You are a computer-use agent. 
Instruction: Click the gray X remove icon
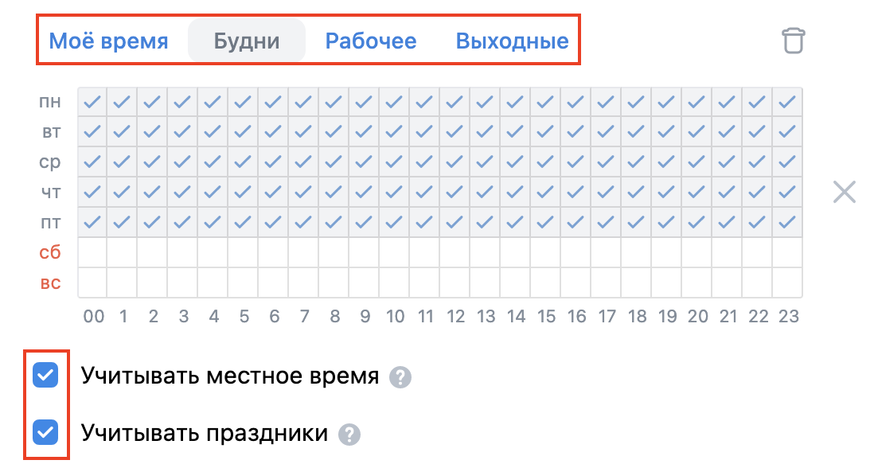pos(844,192)
